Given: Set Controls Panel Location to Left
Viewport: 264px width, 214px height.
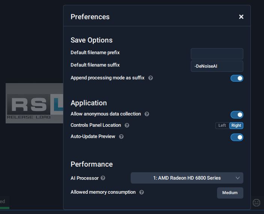Looking at the screenshot, I should [x=222, y=126].
